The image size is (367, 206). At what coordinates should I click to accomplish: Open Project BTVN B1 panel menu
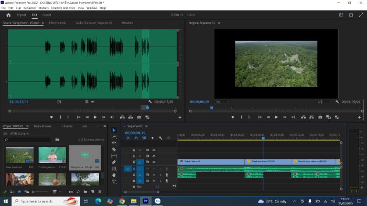[x=27, y=126]
